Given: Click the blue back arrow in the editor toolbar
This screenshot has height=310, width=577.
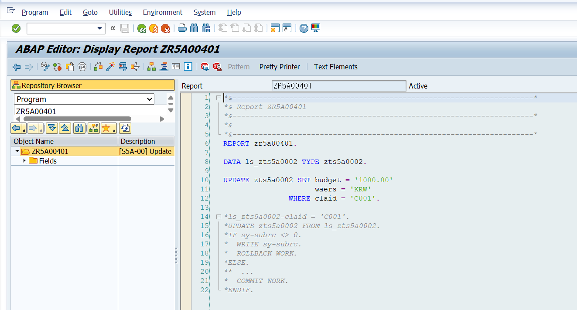Looking at the screenshot, I should [17, 67].
